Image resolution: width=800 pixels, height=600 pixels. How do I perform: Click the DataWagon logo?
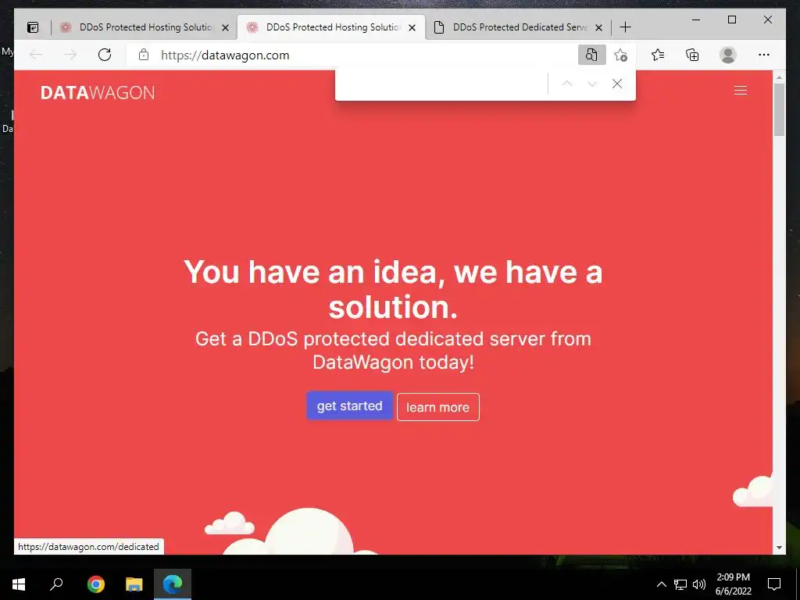click(98, 92)
